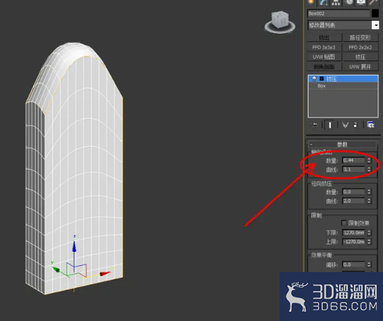Click the spinner for 偏移 value
This screenshot has width=383, height=321.
coord(369,265)
